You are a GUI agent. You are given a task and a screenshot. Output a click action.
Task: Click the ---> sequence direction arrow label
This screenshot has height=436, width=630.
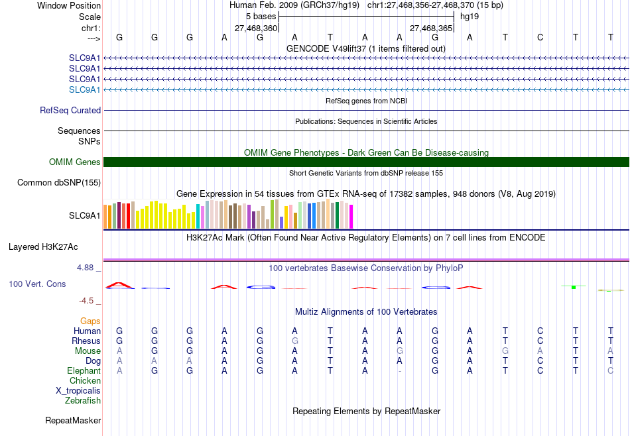click(x=94, y=38)
